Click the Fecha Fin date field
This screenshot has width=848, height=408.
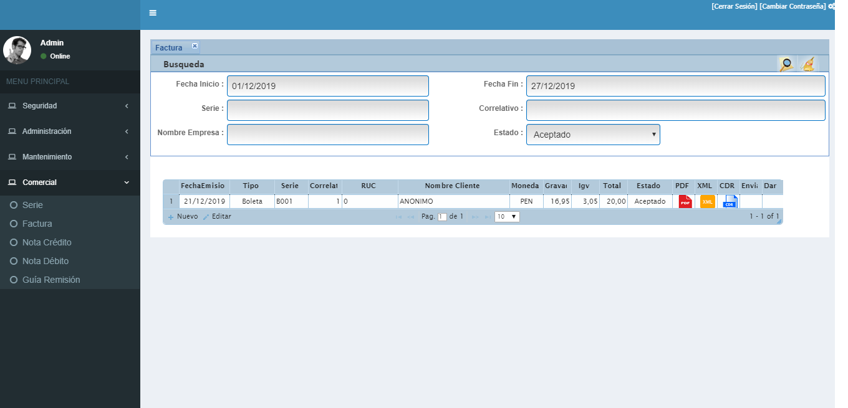(676, 86)
